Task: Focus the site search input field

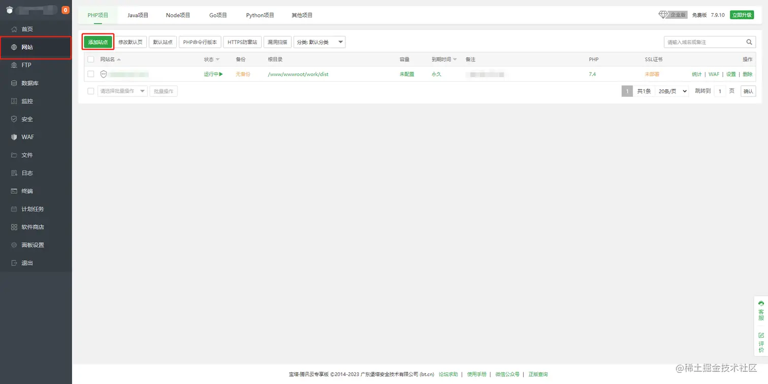Action: click(x=710, y=42)
